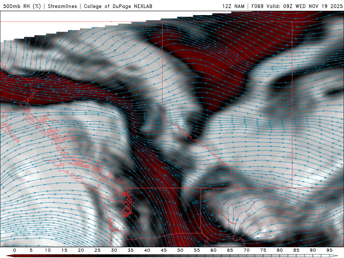Click colorbar label "5"
The width and height of the screenshot is (344, 258).
coord(31,250)
